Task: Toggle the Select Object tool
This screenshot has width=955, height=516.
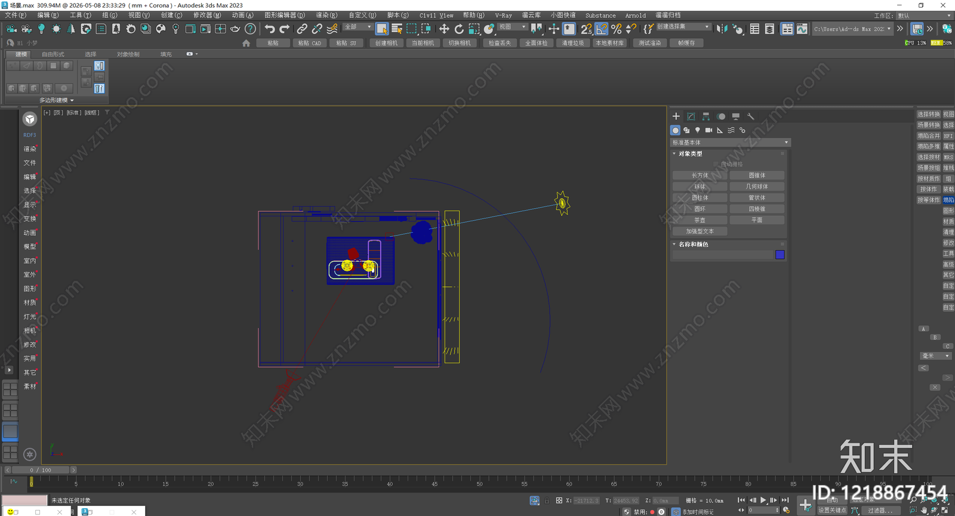Action: pos(382,29)
